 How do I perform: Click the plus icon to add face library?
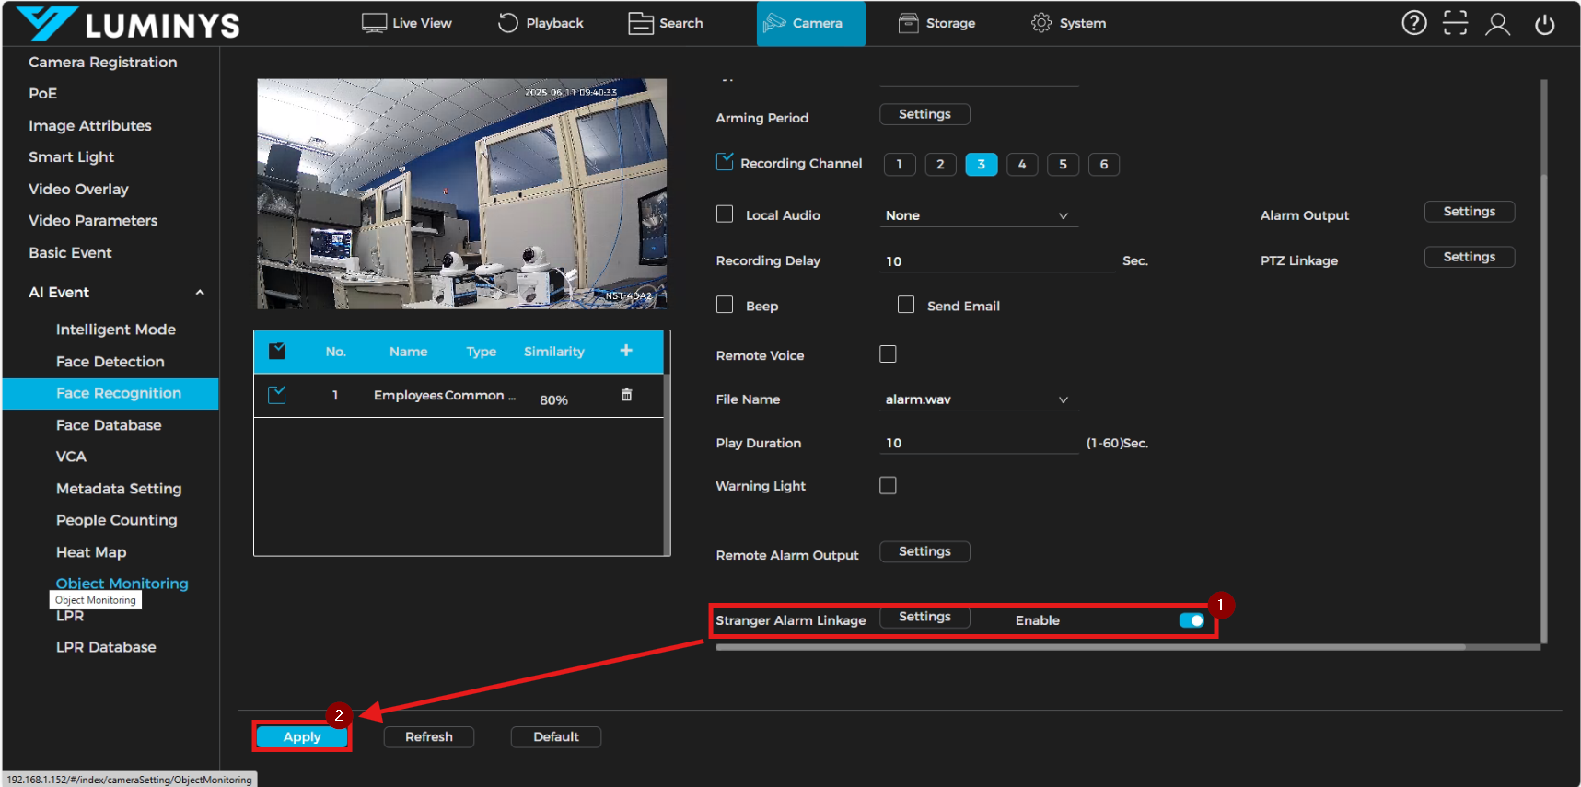(626, 351)
